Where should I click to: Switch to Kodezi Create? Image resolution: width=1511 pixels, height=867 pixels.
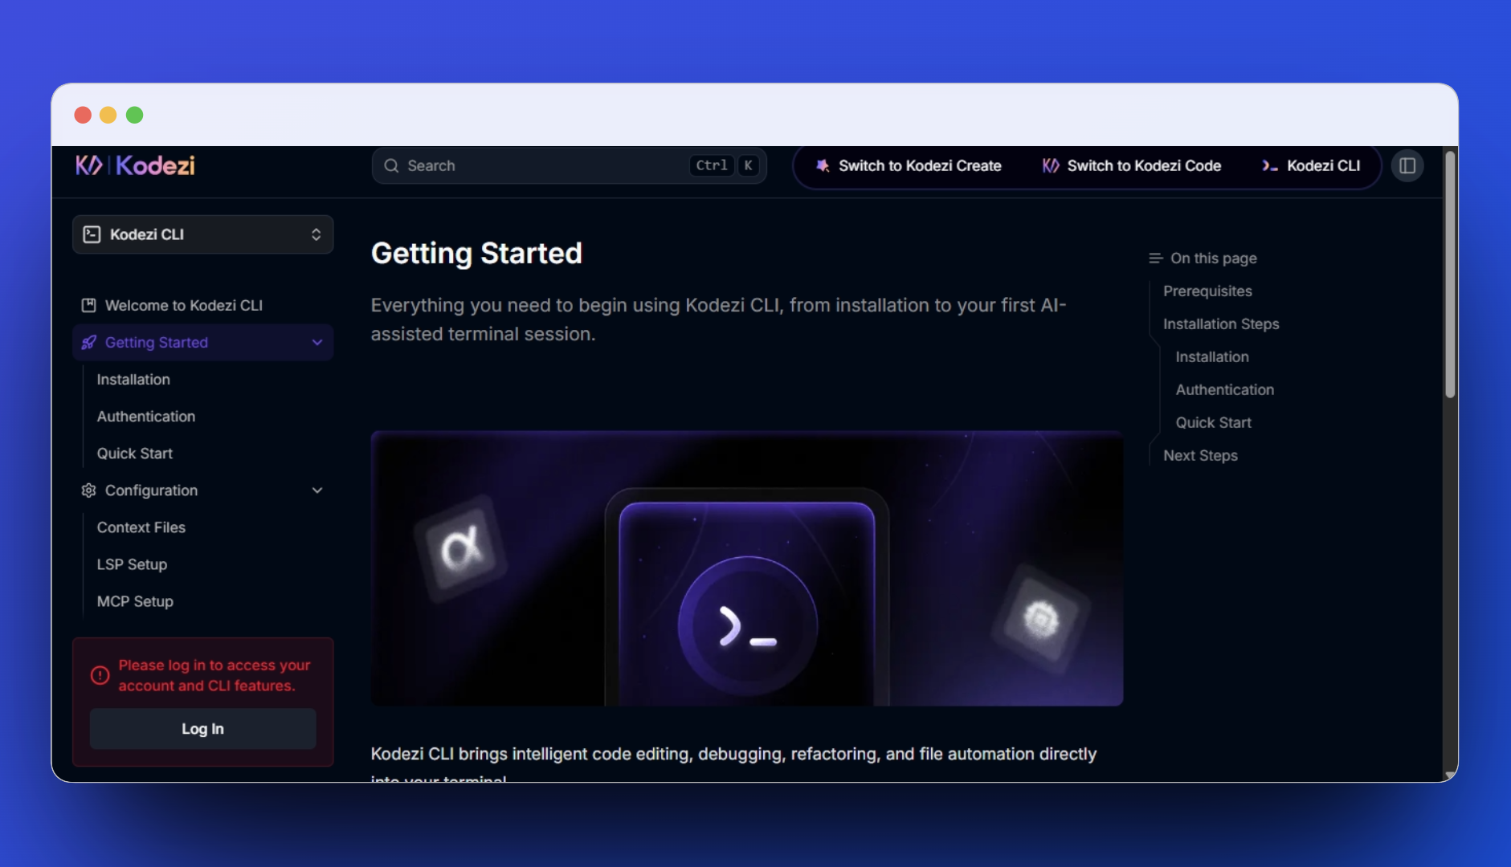click(x=909, y=165)
